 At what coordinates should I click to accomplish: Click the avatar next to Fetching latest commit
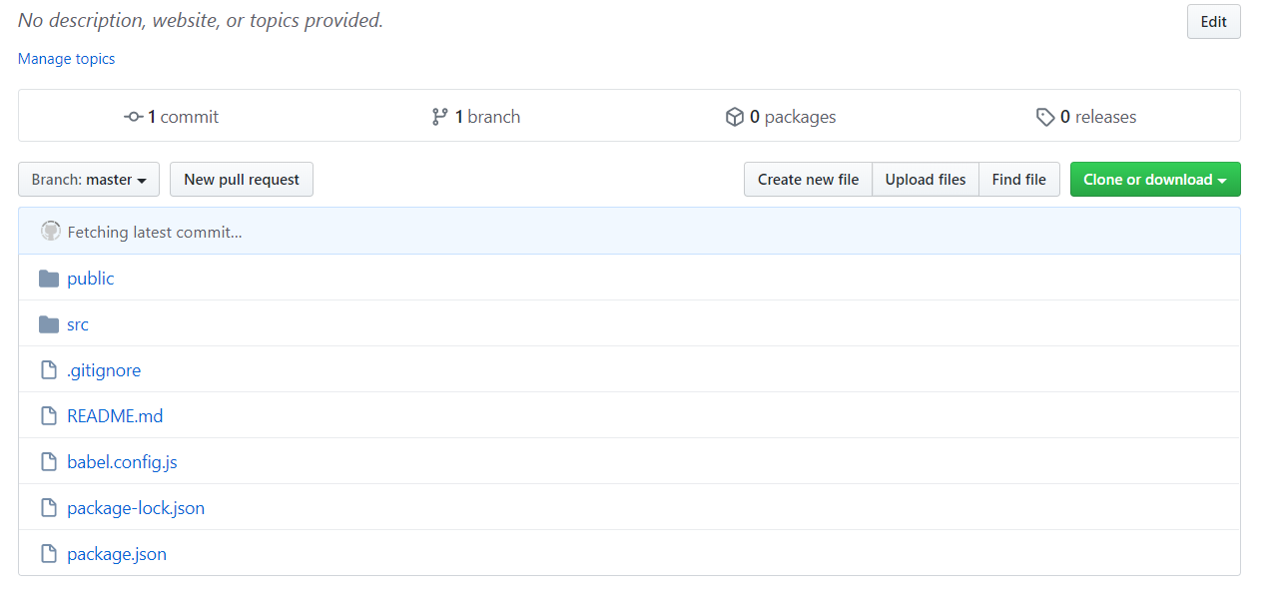pyautogui.click(x=50, y=232)
